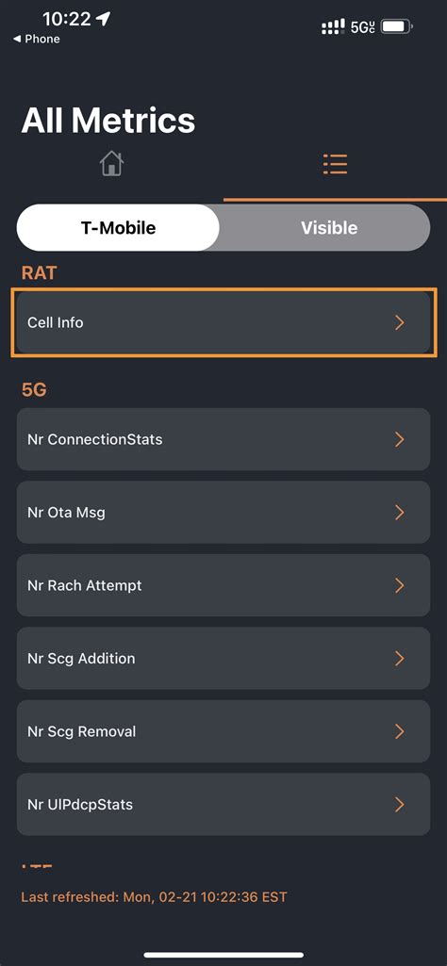Tap the cellular signal bars icon
Viewport: 447px width, 966px height.
333,27
